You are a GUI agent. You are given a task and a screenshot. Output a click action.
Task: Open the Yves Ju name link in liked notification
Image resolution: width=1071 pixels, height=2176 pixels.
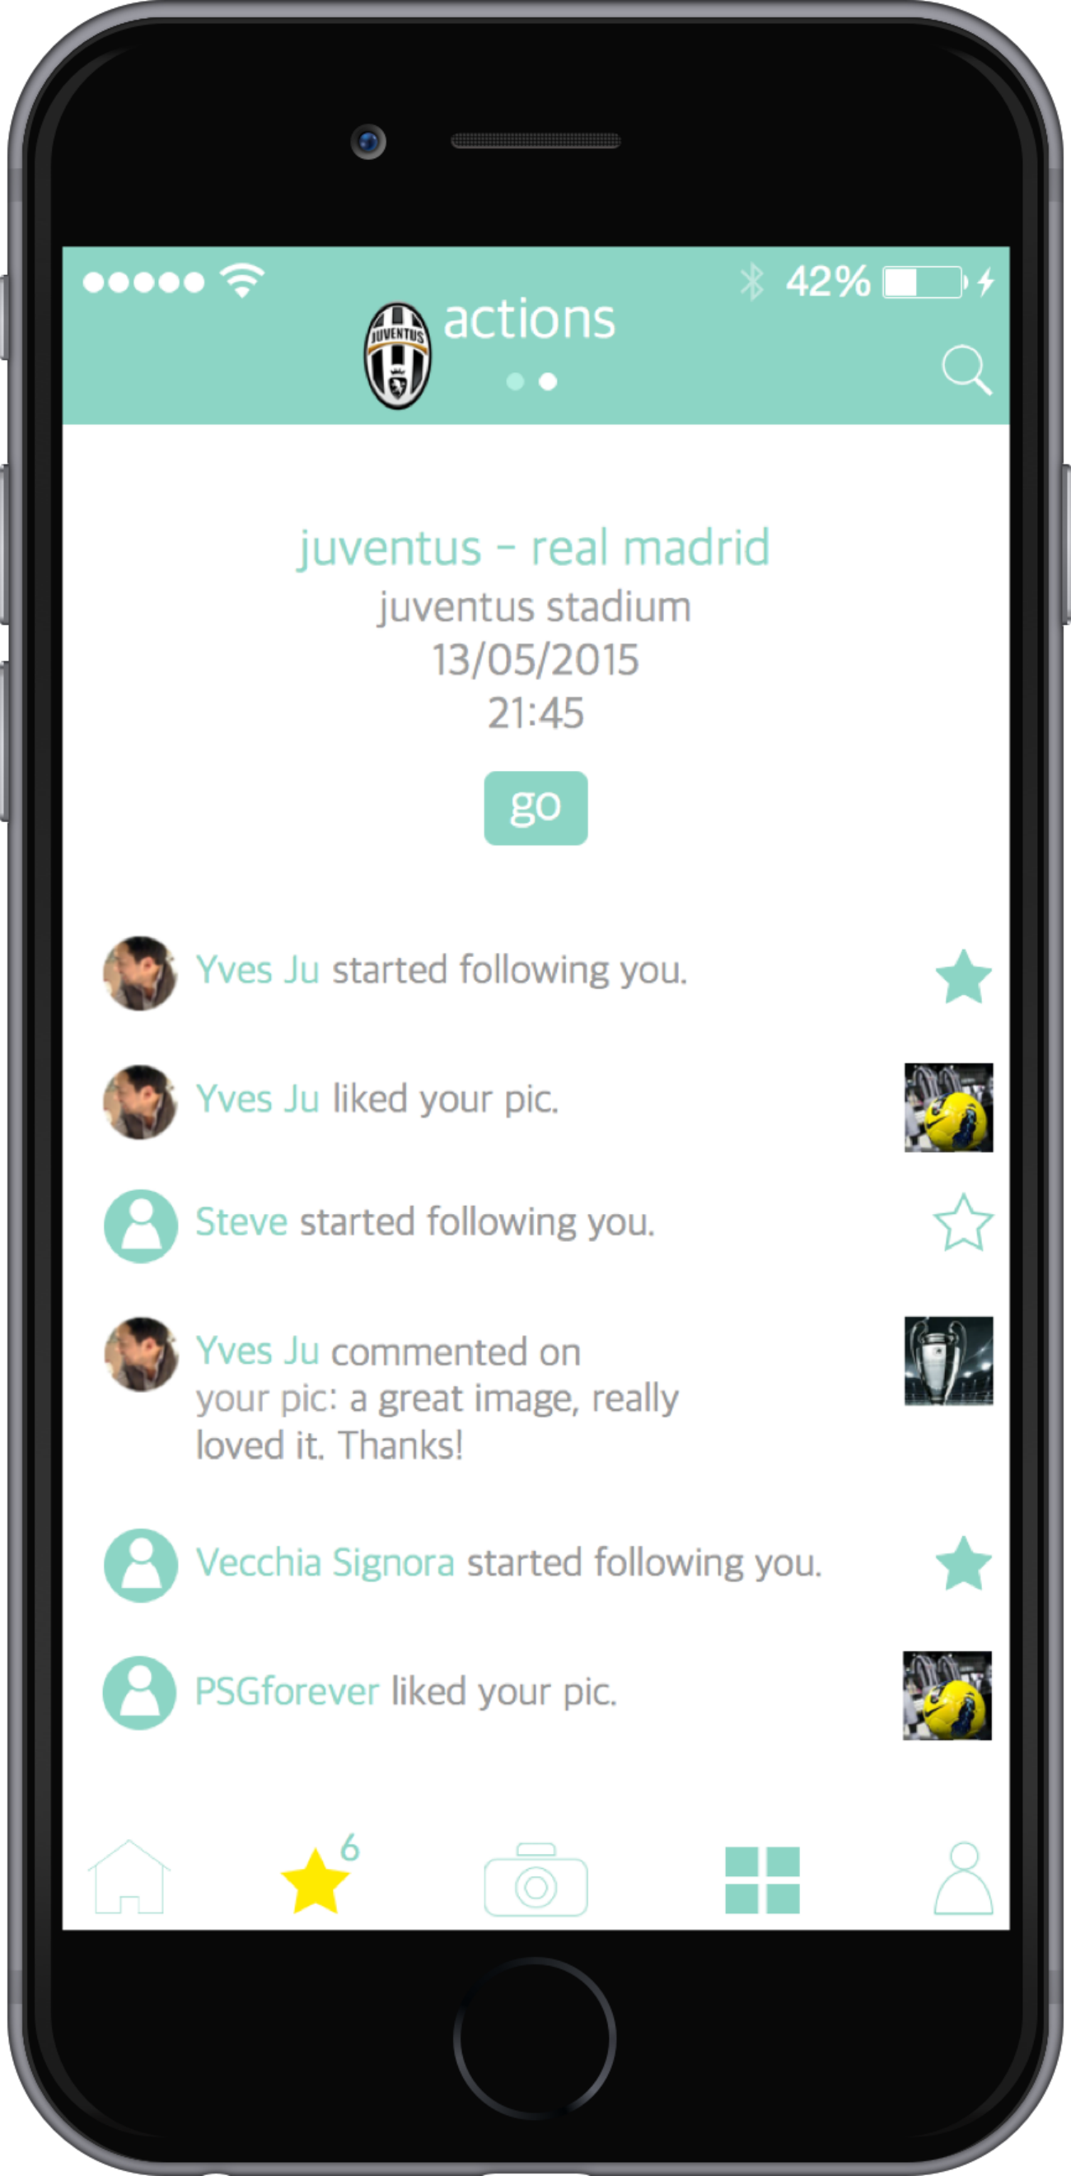[257, 1099]
